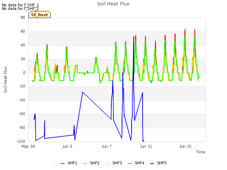
Task: Click the '60' y-axis tick label
Action: pos(23,32)
